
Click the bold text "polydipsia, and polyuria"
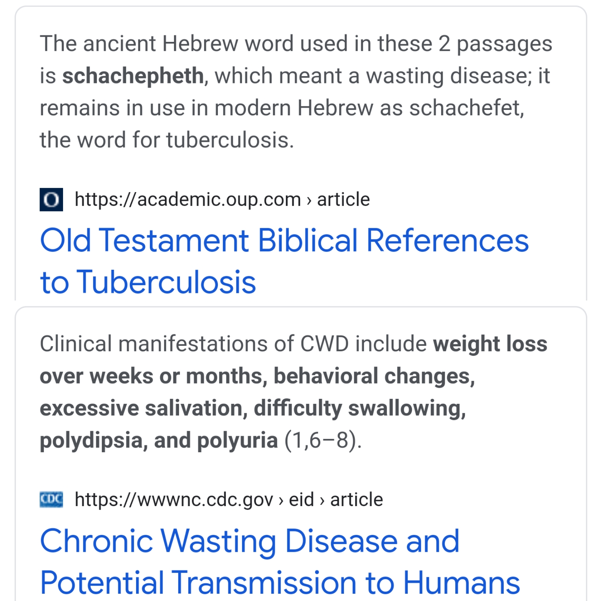(x=159, y=440)
